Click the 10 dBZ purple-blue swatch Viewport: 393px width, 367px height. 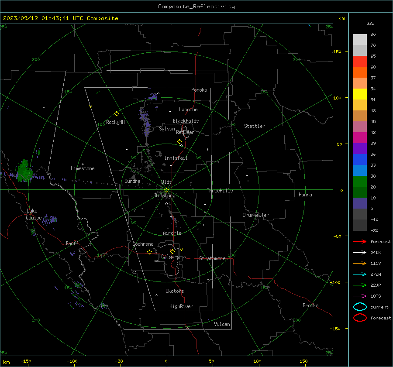tap(360, 203)
